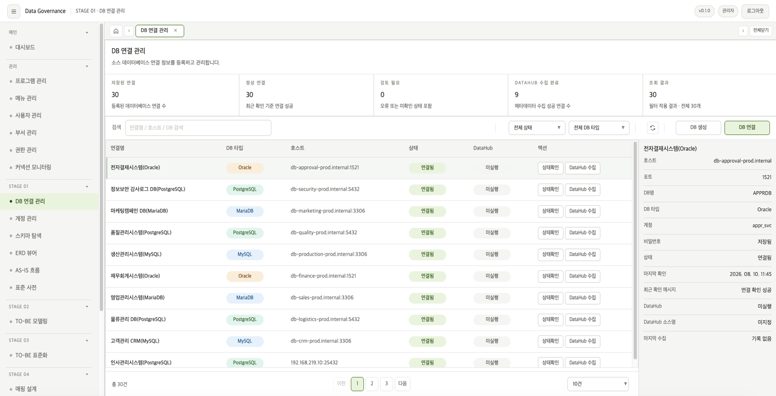Click the next tab arrow icon

[x=743, y=31]
